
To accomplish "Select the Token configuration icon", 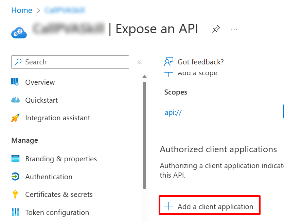I will (16, 212).
